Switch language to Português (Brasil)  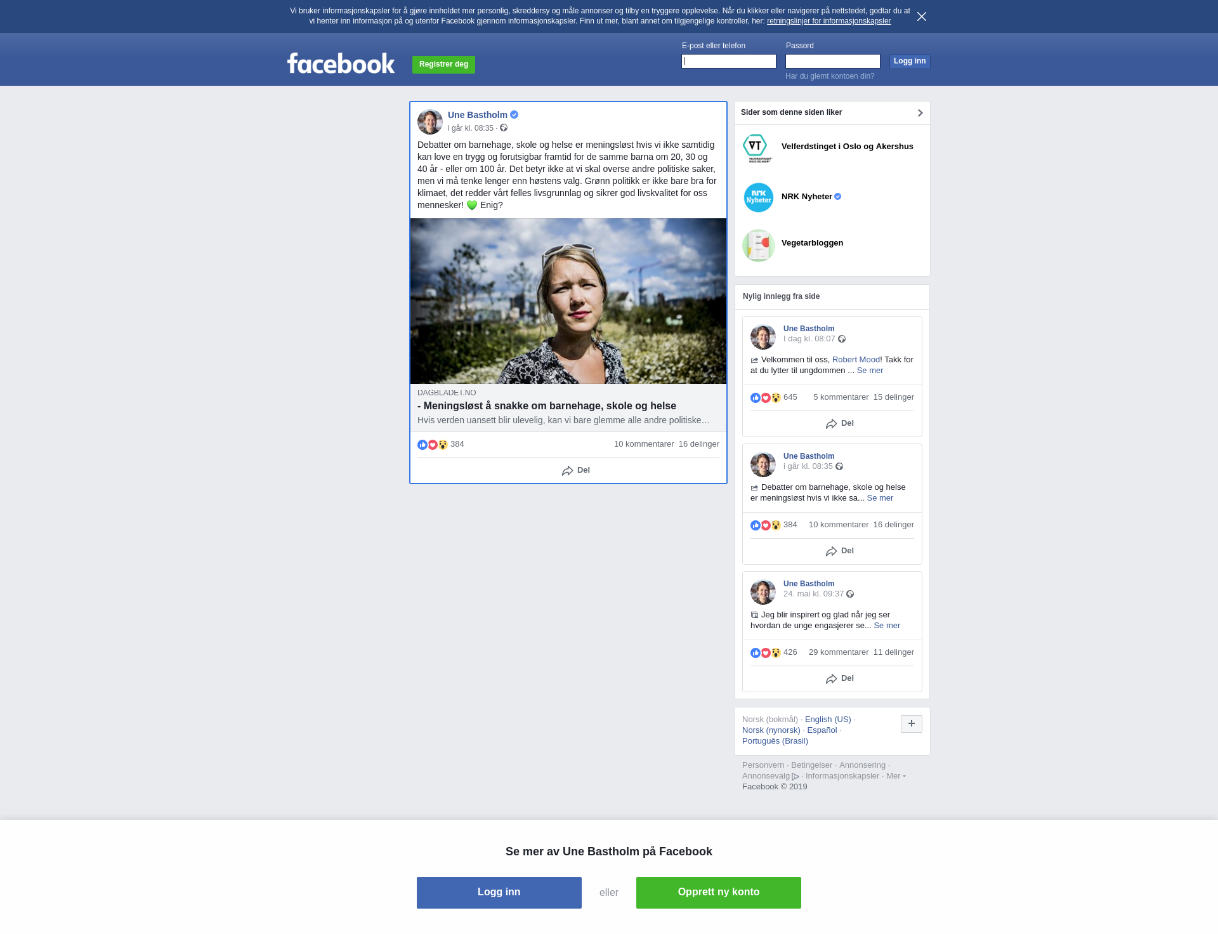tap(775, 741)
